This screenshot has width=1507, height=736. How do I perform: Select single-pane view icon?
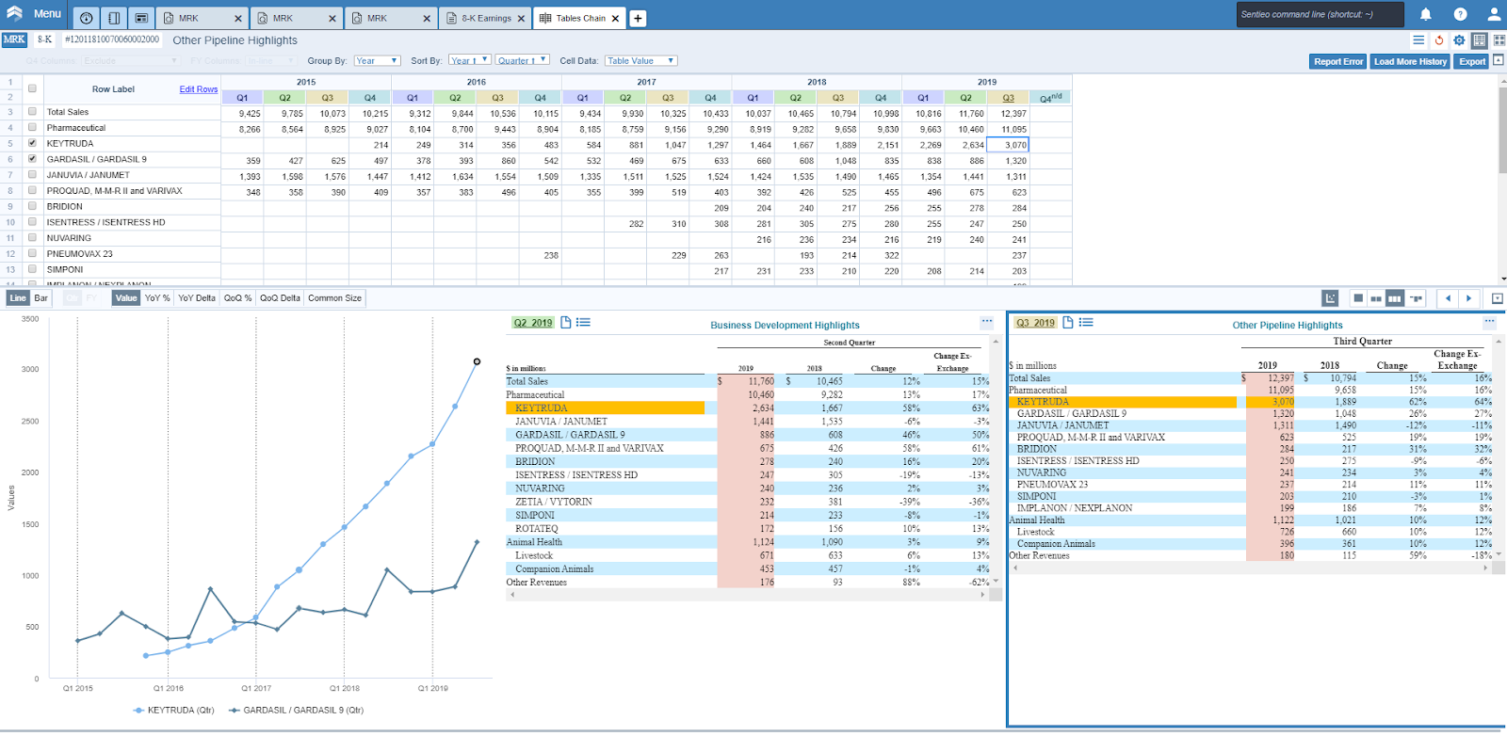[x=1358, y=298]
